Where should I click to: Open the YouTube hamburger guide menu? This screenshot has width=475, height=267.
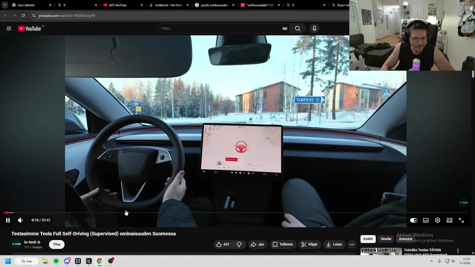tap(9, 29)
